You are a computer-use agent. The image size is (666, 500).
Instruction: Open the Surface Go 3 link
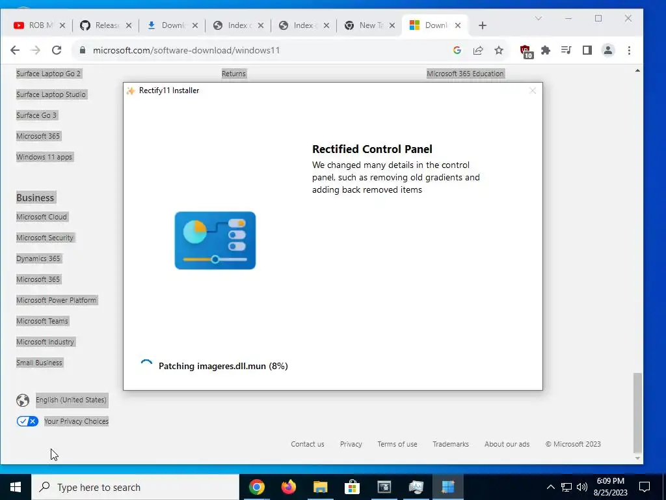pos(36,115)
